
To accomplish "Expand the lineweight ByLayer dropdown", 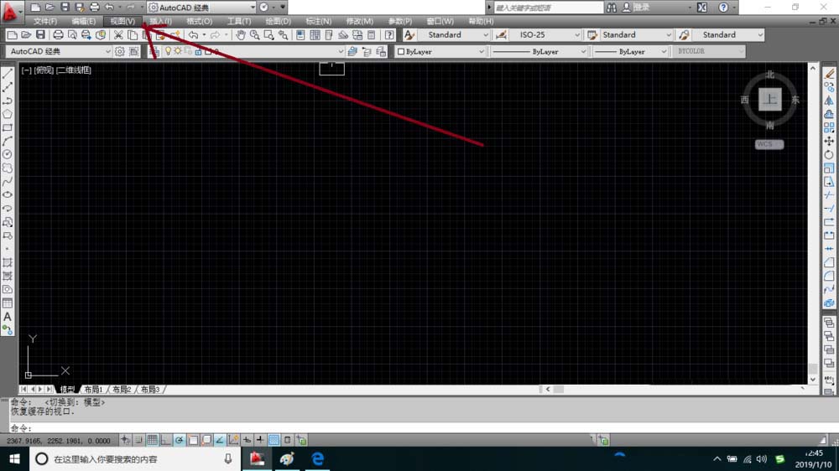I will coord(630,51).
